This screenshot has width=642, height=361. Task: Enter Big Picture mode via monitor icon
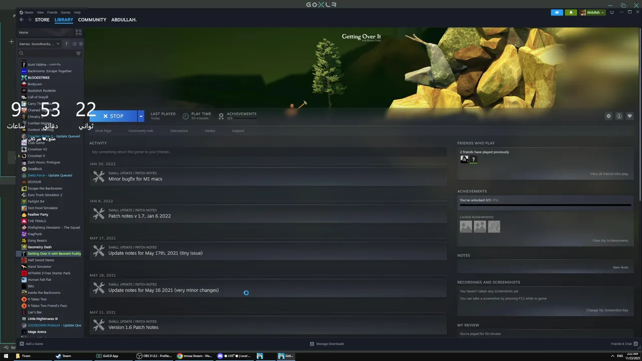pyautogui.click(x=612, y=13)
